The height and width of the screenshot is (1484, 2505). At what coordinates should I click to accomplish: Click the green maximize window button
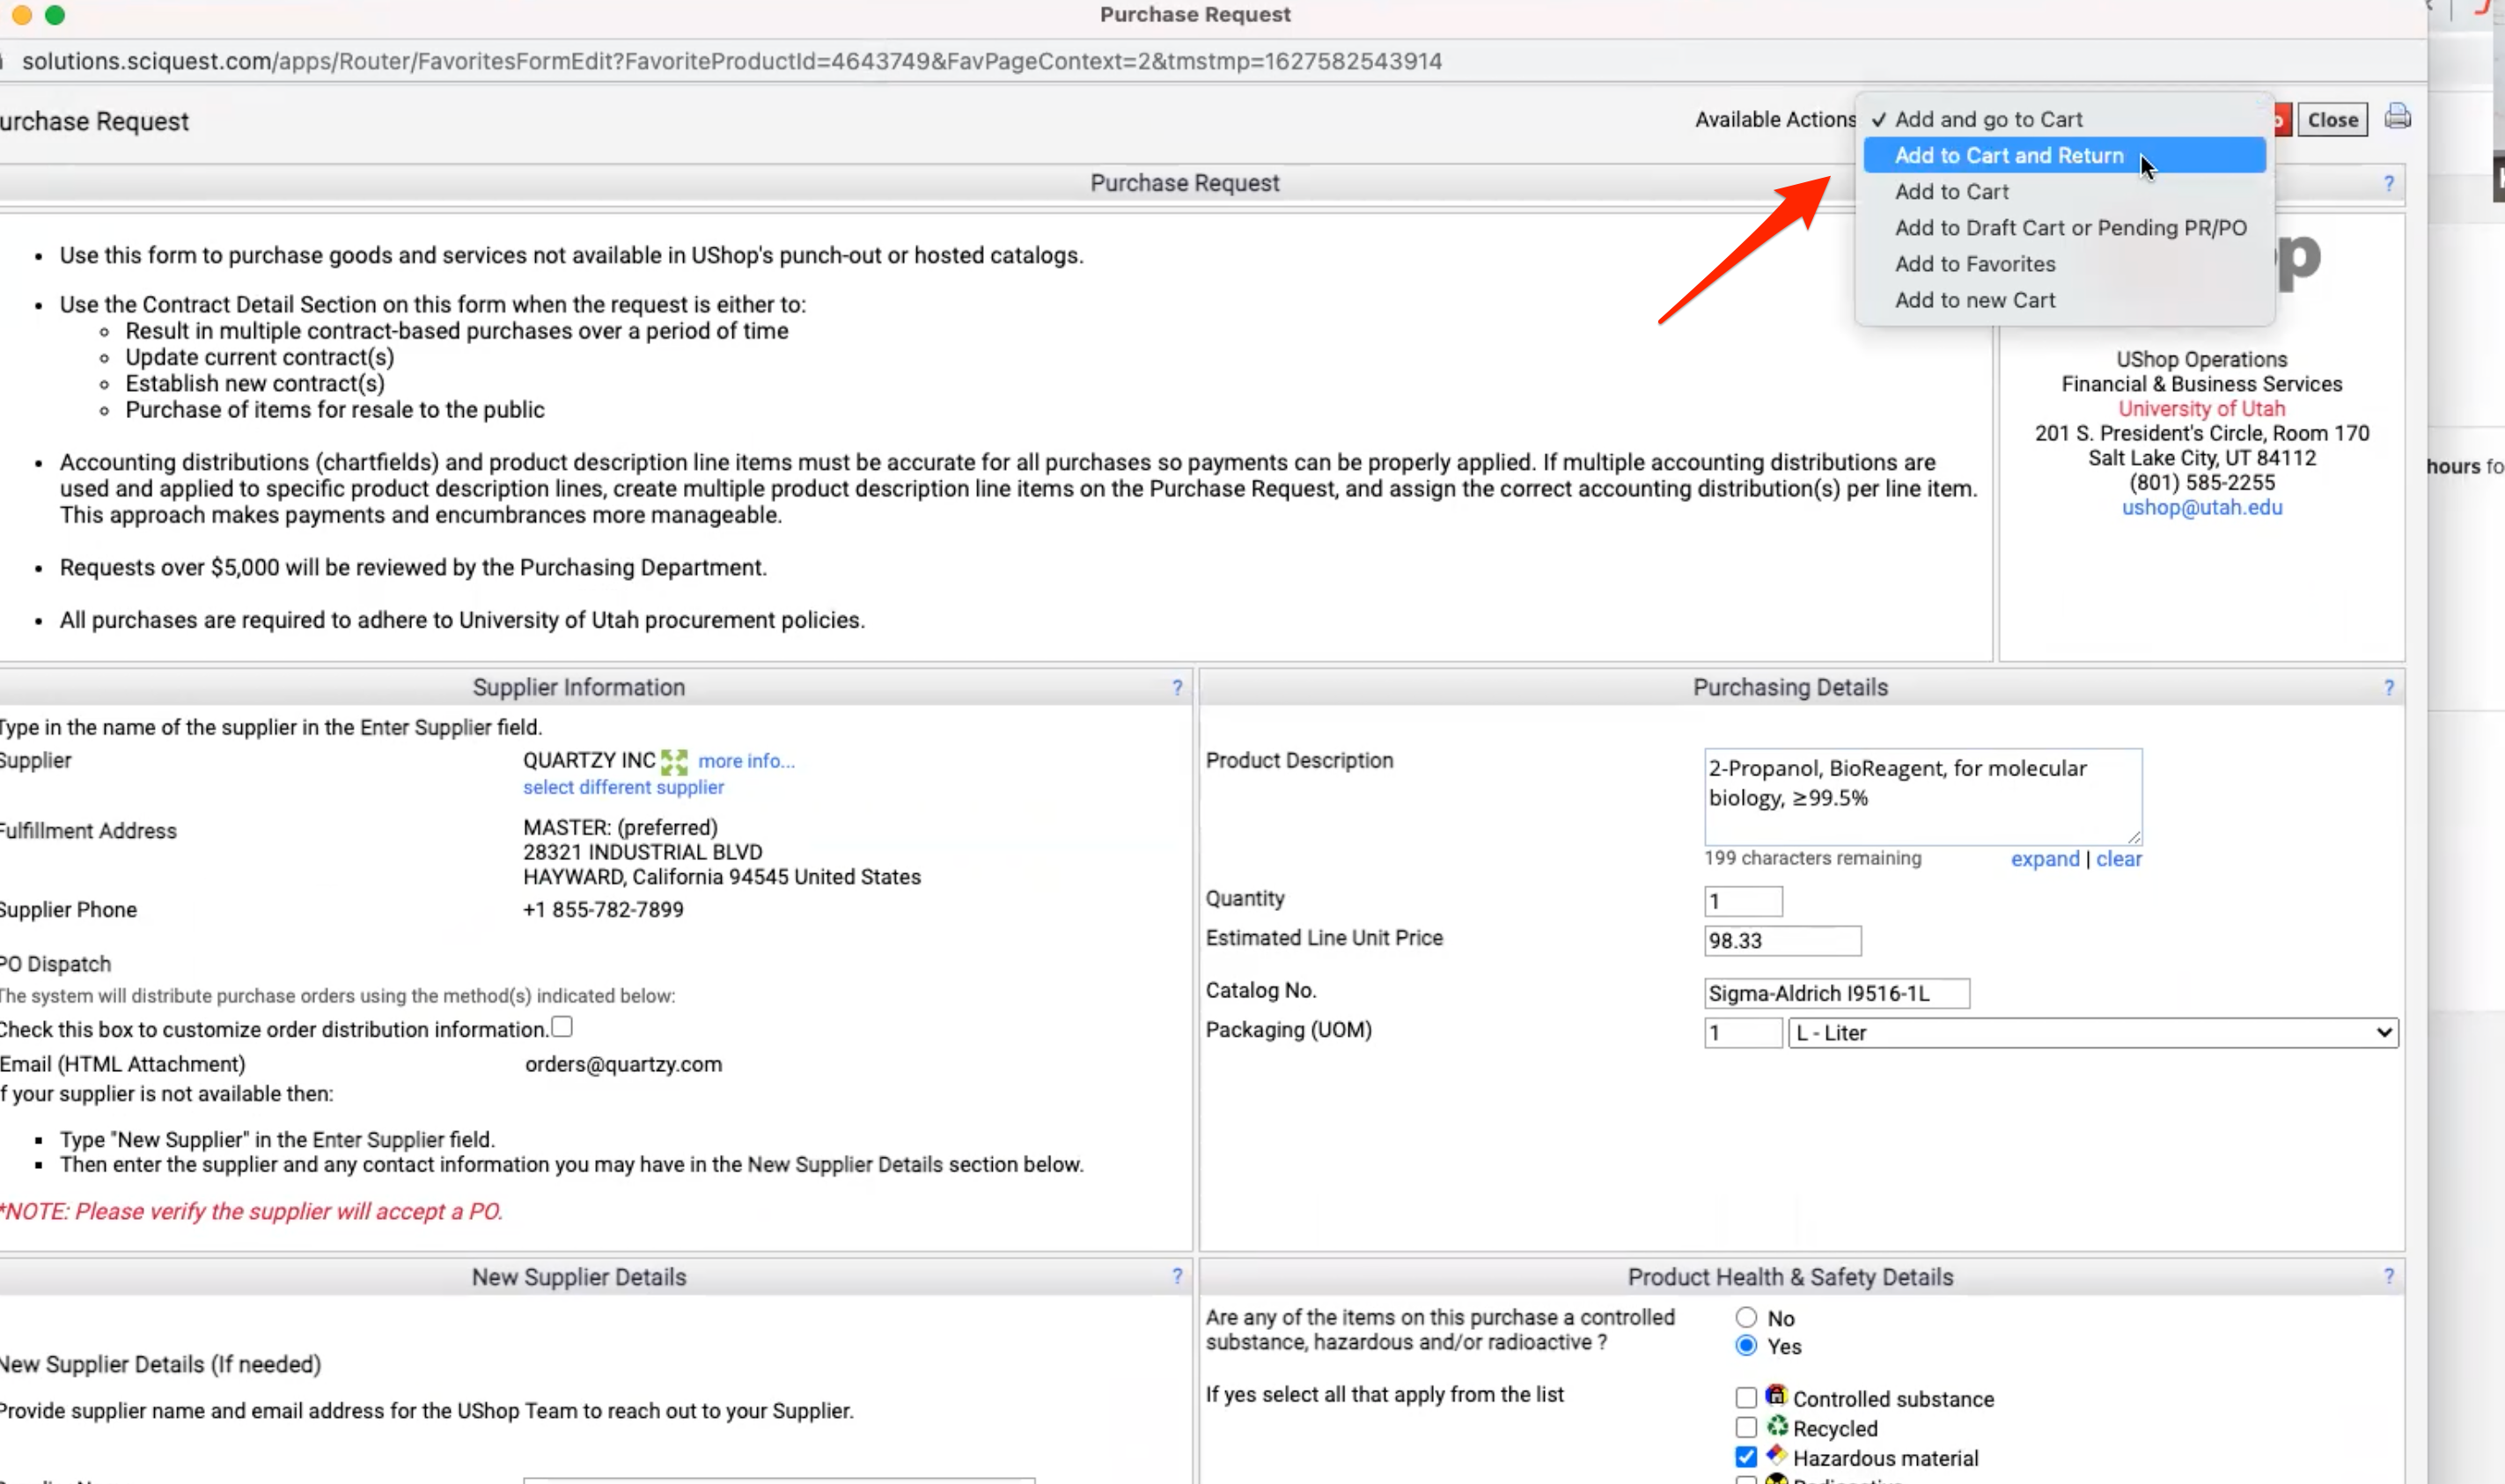coord(55,15)
